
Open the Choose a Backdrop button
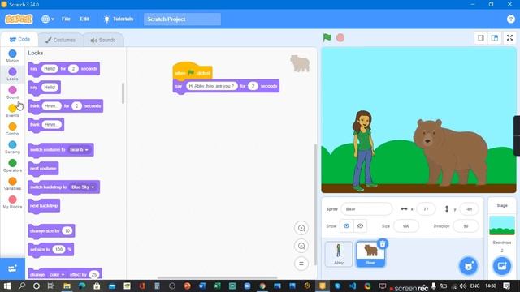pyautogui.click(x=502, y=266)
